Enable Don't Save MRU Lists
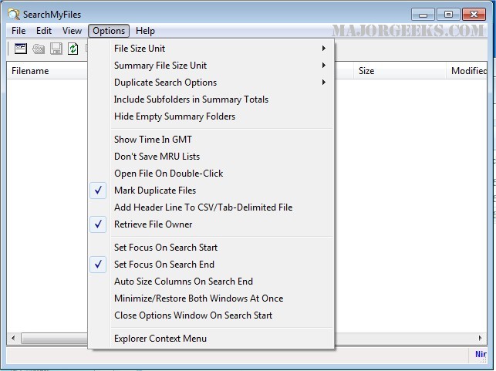 click(x=211, y=157)
